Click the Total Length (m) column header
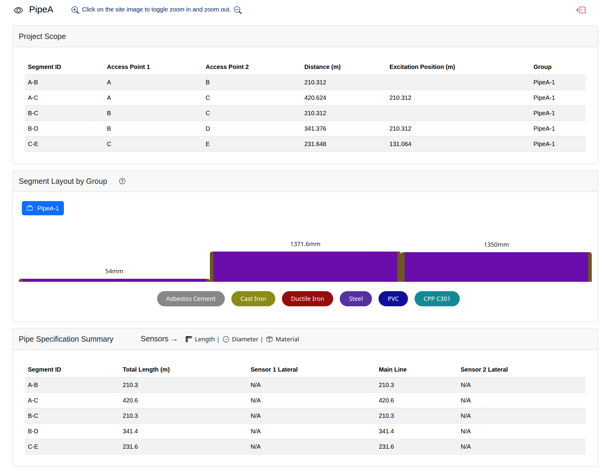606x475 pixels. click(x=146, y=369)
